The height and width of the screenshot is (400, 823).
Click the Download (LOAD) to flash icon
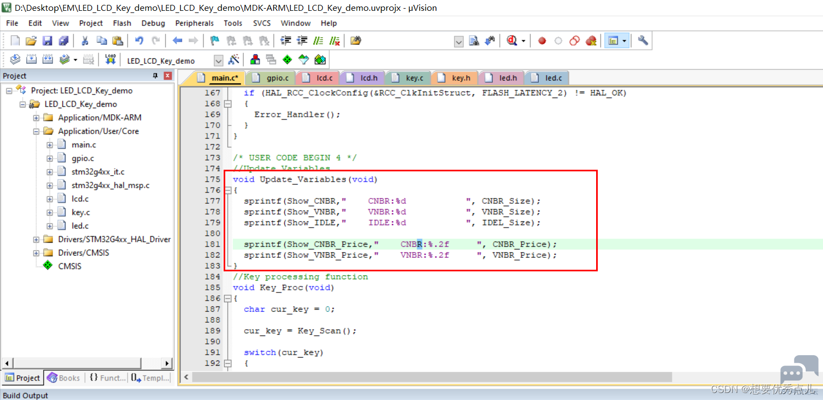pos(110,59)
